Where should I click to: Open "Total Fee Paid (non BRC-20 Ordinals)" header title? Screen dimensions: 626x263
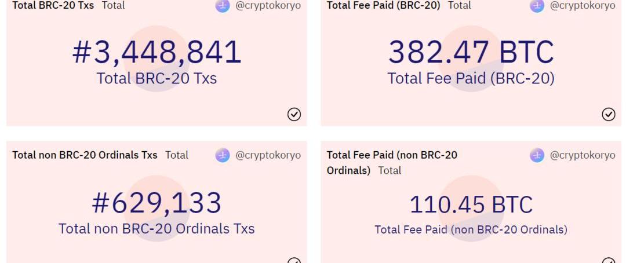tap(392, 155)
